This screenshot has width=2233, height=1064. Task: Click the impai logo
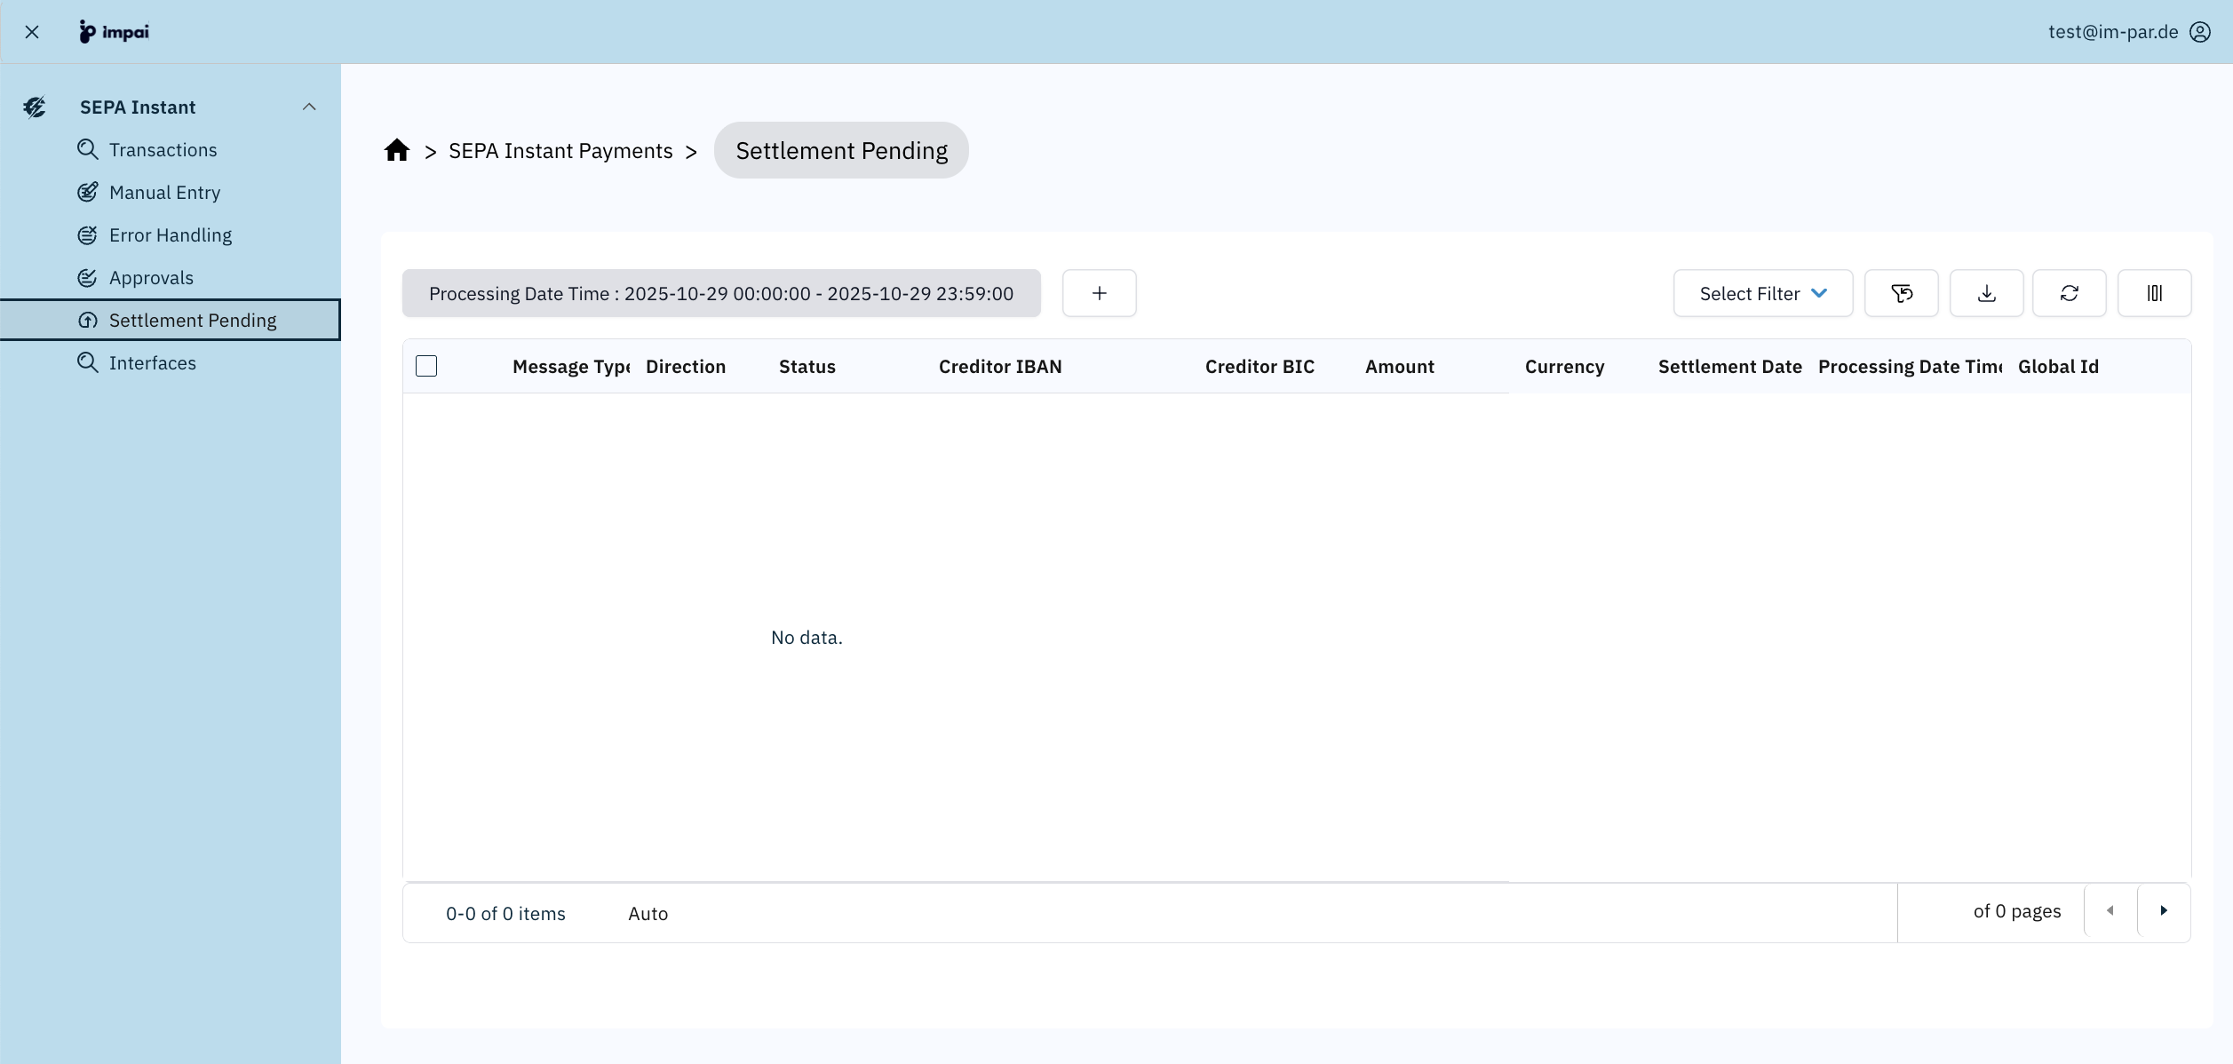pos(115,32)
